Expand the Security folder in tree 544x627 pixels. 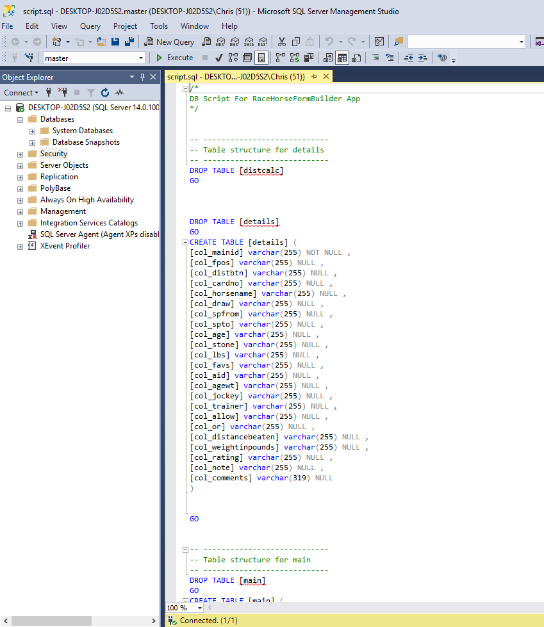point(21,154)
